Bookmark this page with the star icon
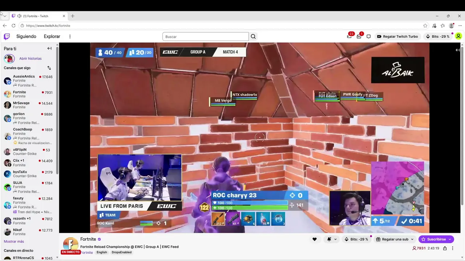The height and width of the screenshot is (261, 465). coord(425,26)
